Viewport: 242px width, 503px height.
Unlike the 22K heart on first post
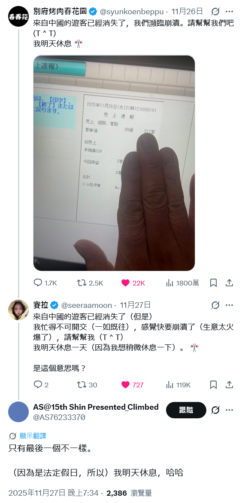pyautogui.click(x=133, y=282)
